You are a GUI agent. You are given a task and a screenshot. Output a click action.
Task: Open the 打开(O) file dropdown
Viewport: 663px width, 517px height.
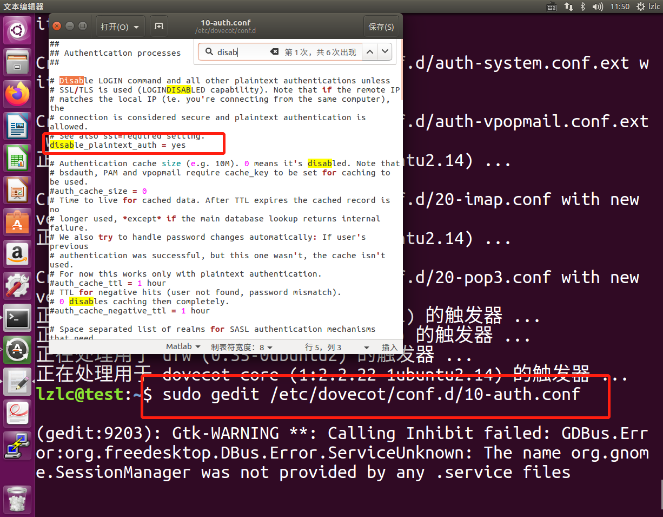coord(121,27)
